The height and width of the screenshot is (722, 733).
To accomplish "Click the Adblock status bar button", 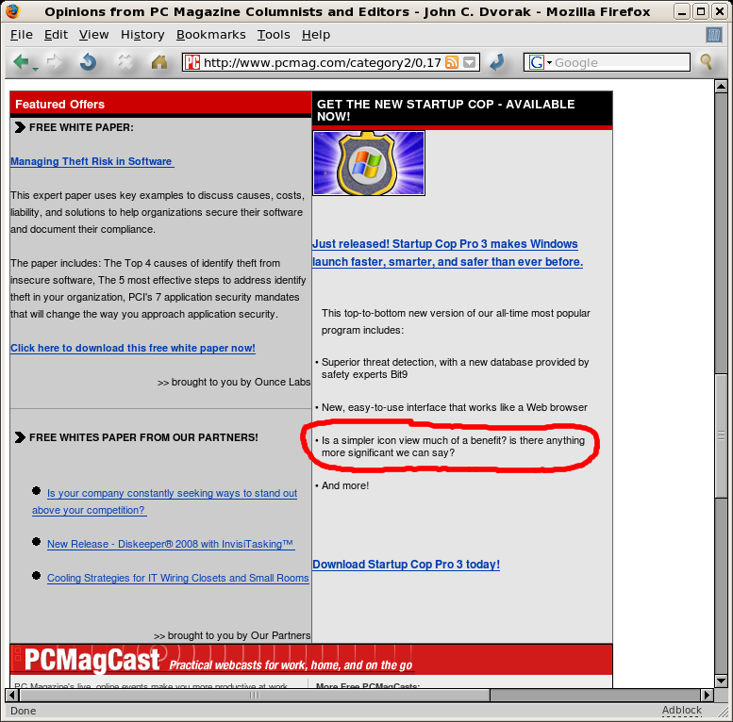I will coord(681,711).
